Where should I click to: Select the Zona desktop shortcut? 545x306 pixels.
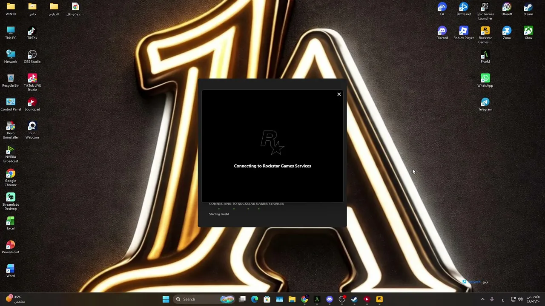point(507,33)
